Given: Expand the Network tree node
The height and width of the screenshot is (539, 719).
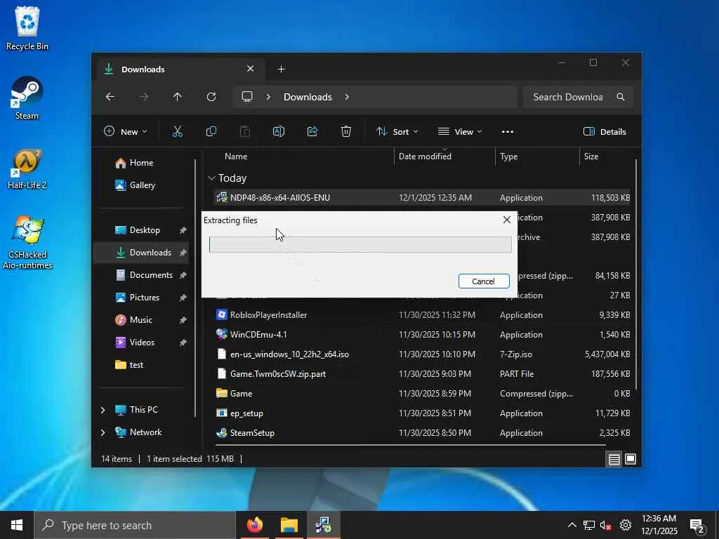Looking at the screenshot, I should [x=103, y=432].
